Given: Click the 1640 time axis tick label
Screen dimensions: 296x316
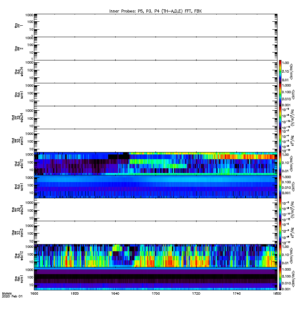Looking at the screenshot, I should point(115,293).
